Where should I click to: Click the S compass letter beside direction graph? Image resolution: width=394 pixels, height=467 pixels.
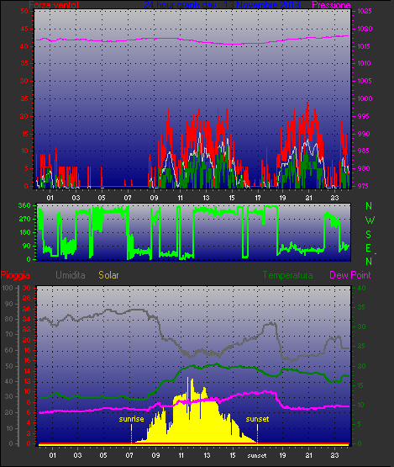(x=369, y=235)
